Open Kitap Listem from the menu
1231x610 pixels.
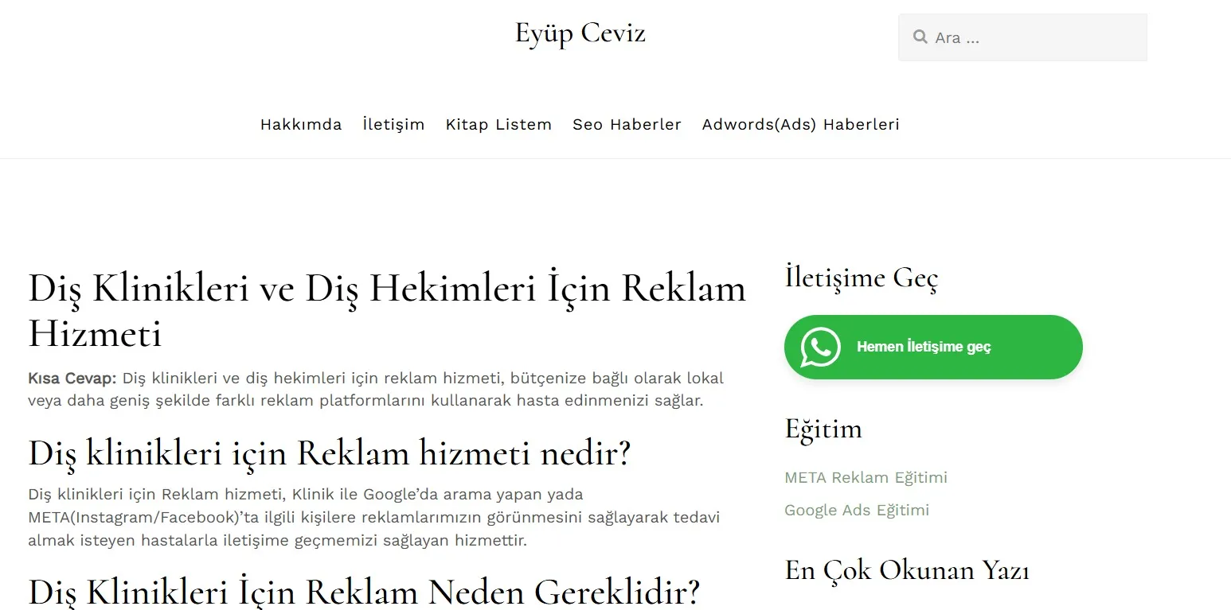(x=498, y=125)
